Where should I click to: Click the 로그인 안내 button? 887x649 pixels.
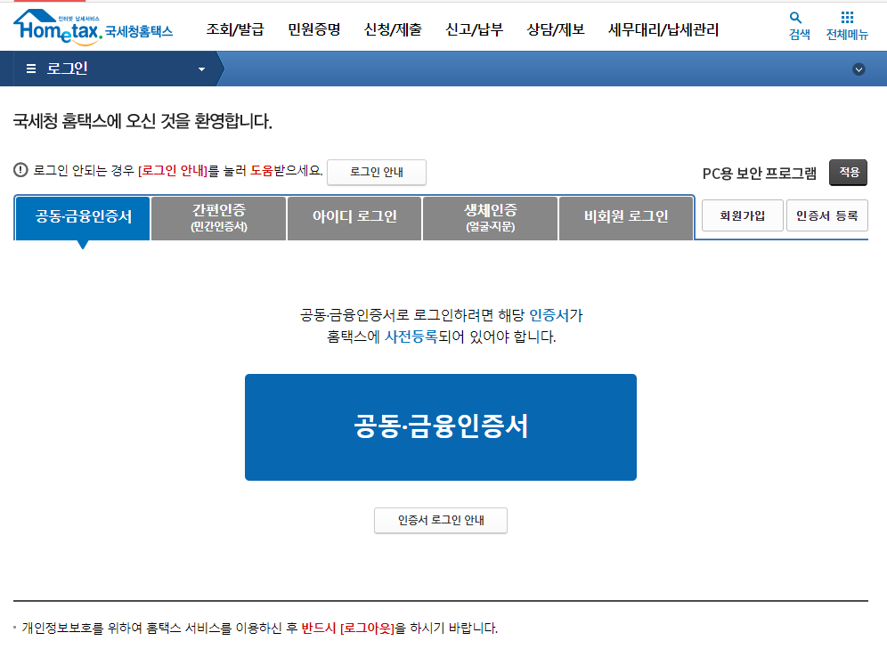(377, 173)
